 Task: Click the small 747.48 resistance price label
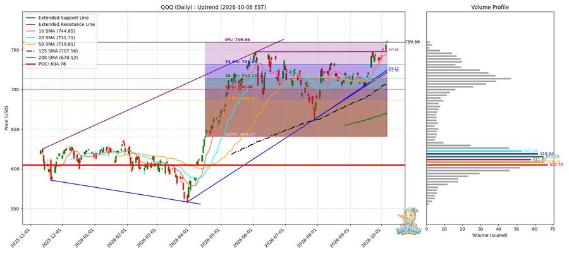393,50
